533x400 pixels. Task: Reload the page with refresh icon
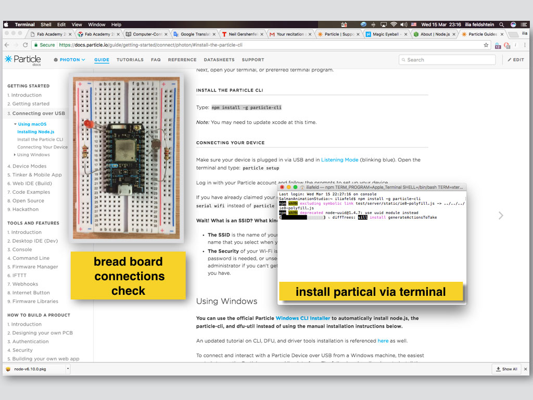pyautogui.click(x=25, y=45)
